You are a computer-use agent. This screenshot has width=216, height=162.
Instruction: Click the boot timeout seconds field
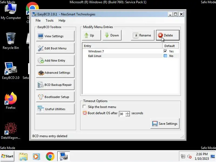[x=122, y=114]
